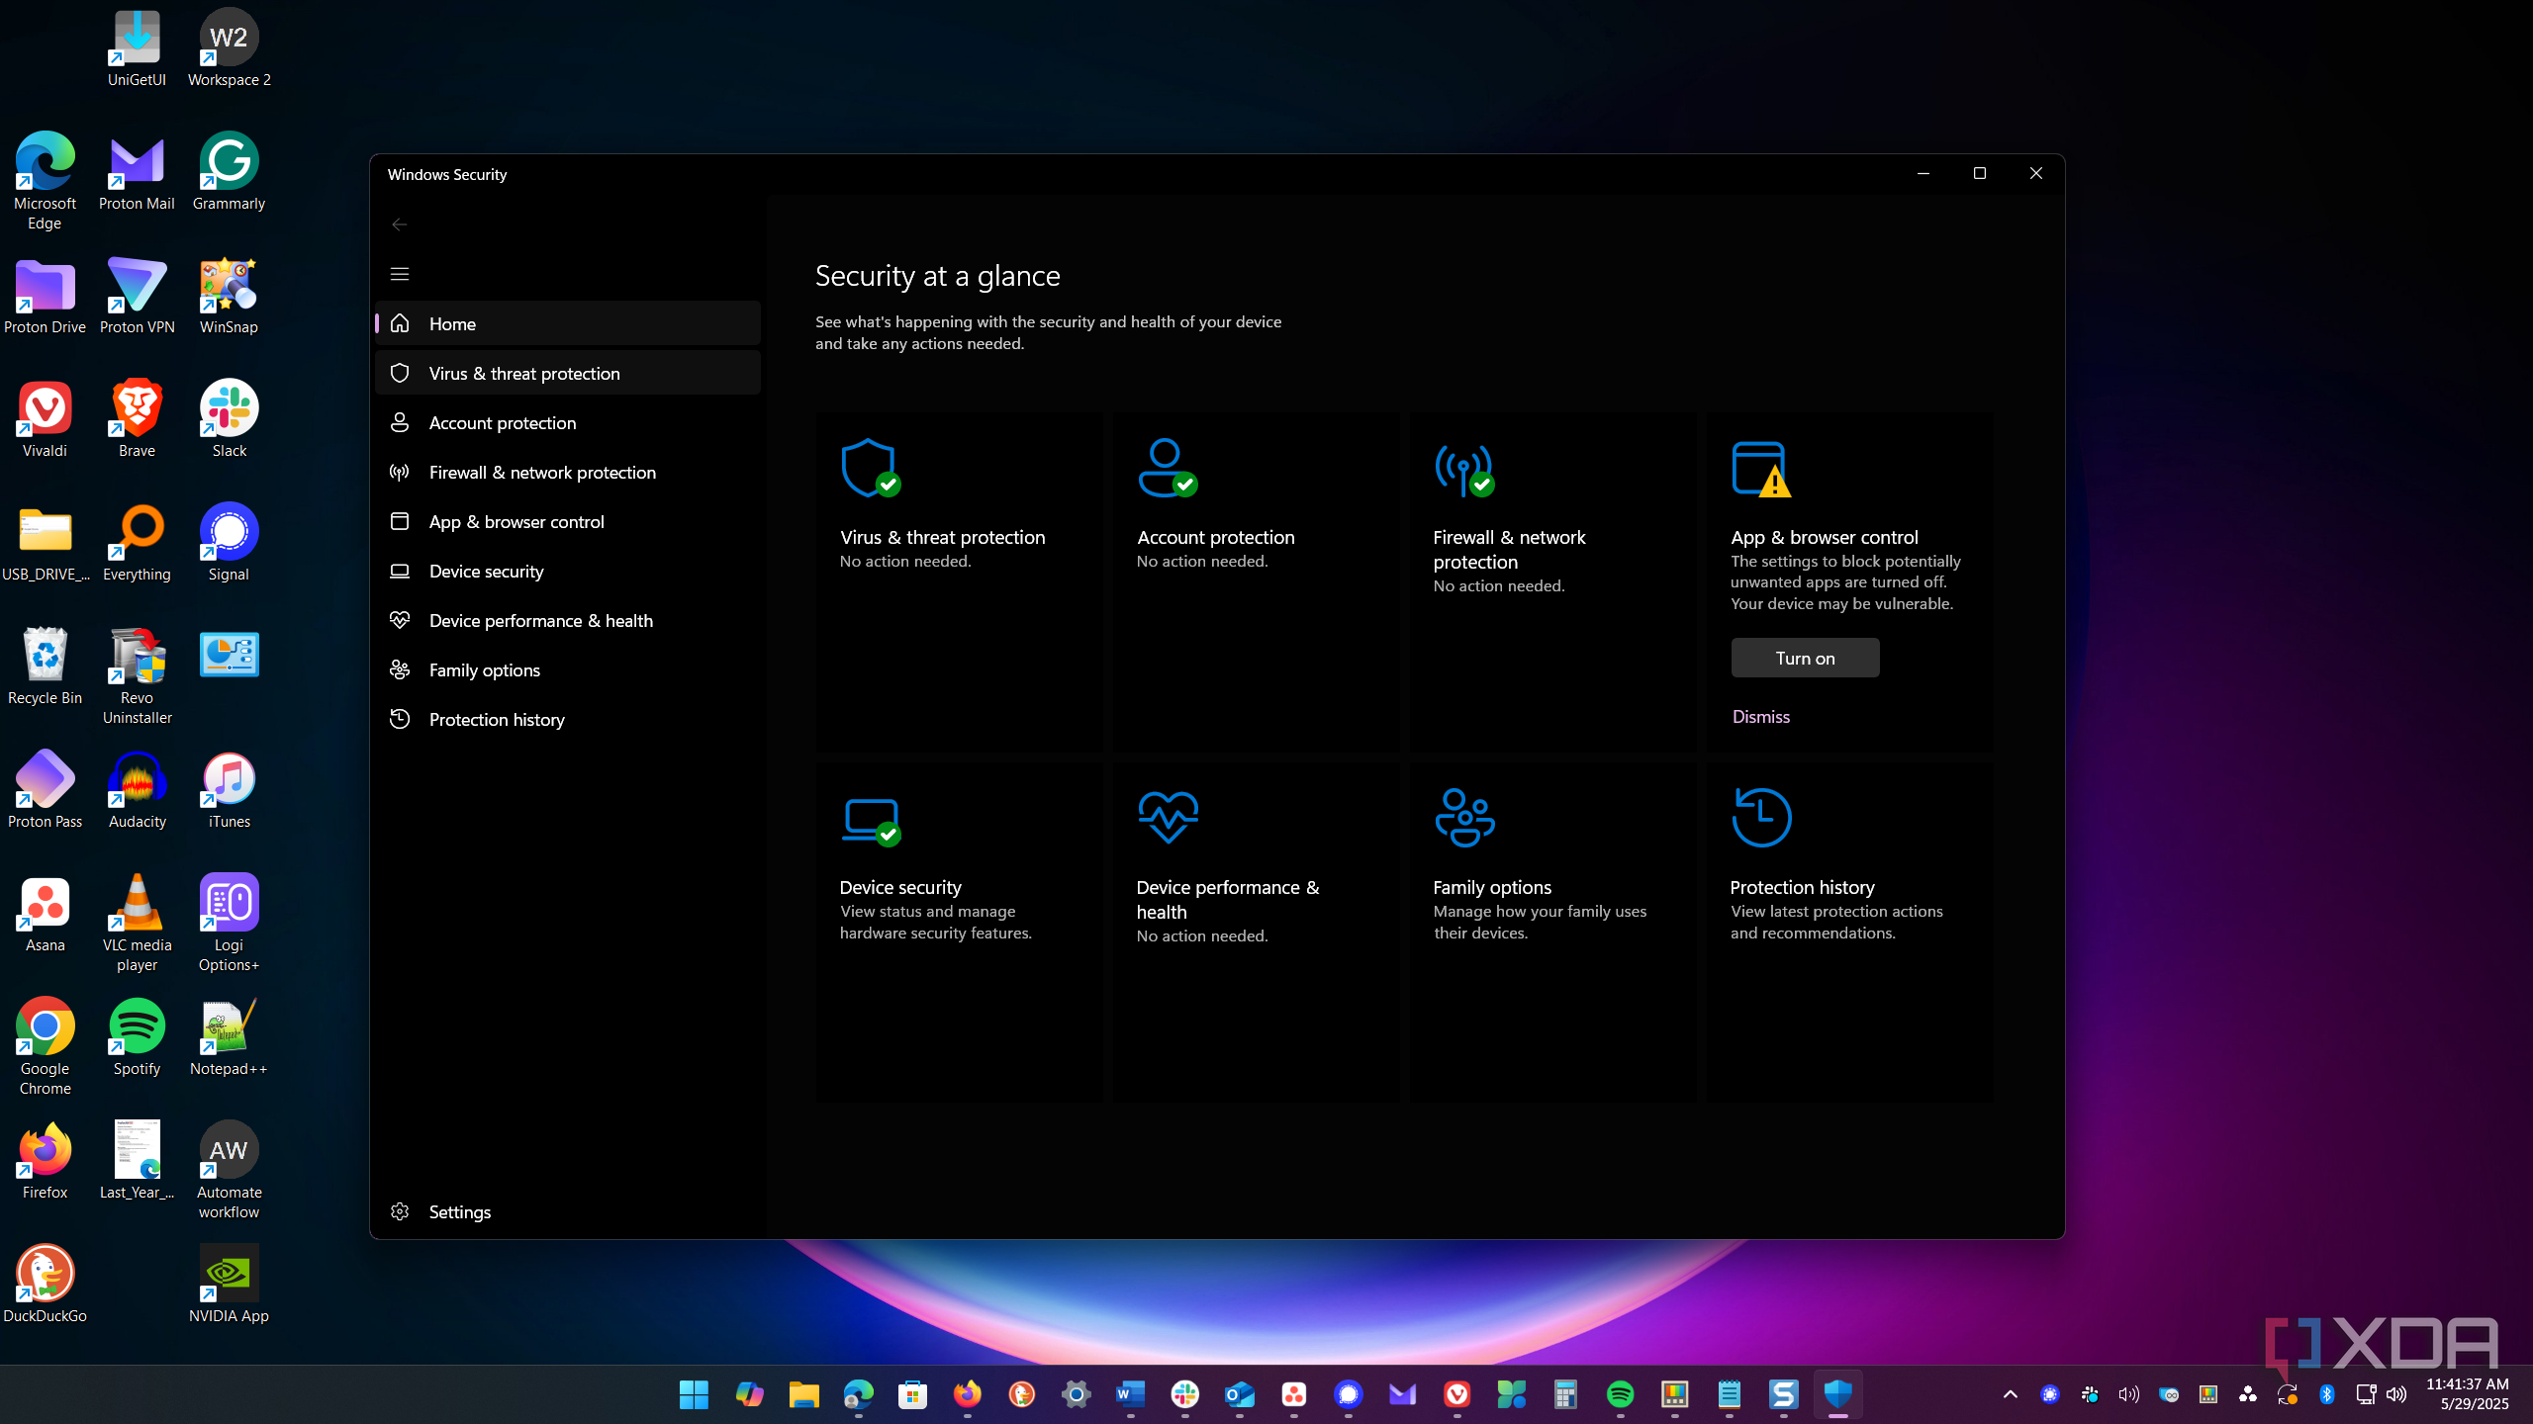Click the App & browser control warning icon

(x=1760, y=470)
